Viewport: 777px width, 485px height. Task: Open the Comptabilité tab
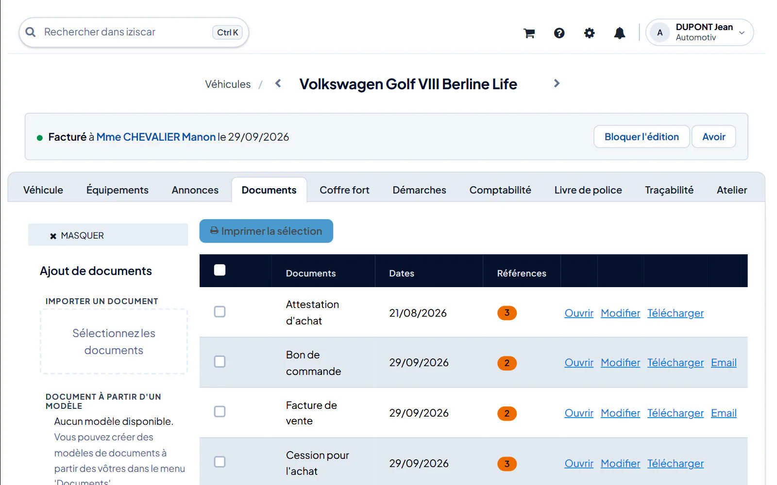500,190
